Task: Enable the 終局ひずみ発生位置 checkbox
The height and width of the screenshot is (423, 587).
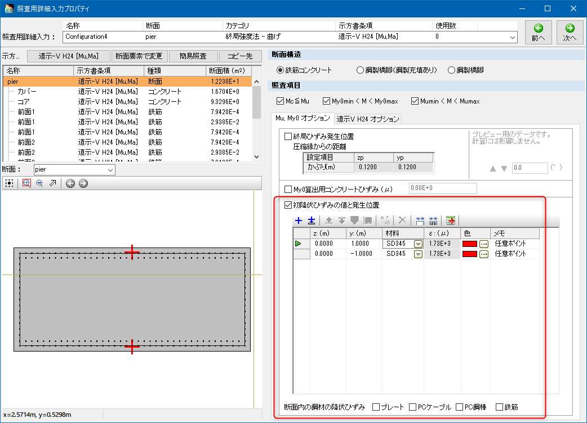Action: pyautogui.click(x=288, y=136)
